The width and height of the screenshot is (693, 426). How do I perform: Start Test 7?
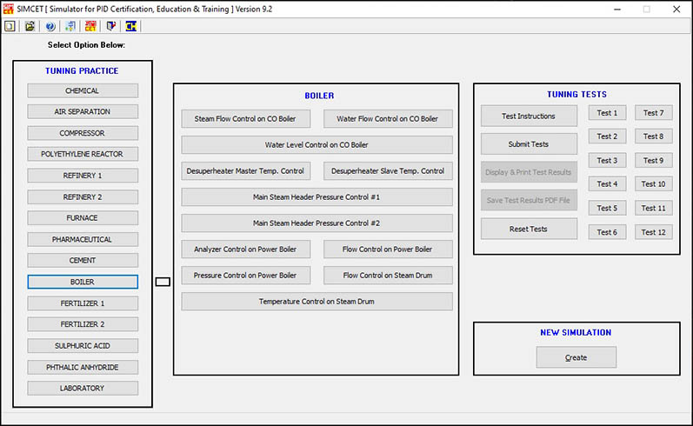tap(654, 113)
